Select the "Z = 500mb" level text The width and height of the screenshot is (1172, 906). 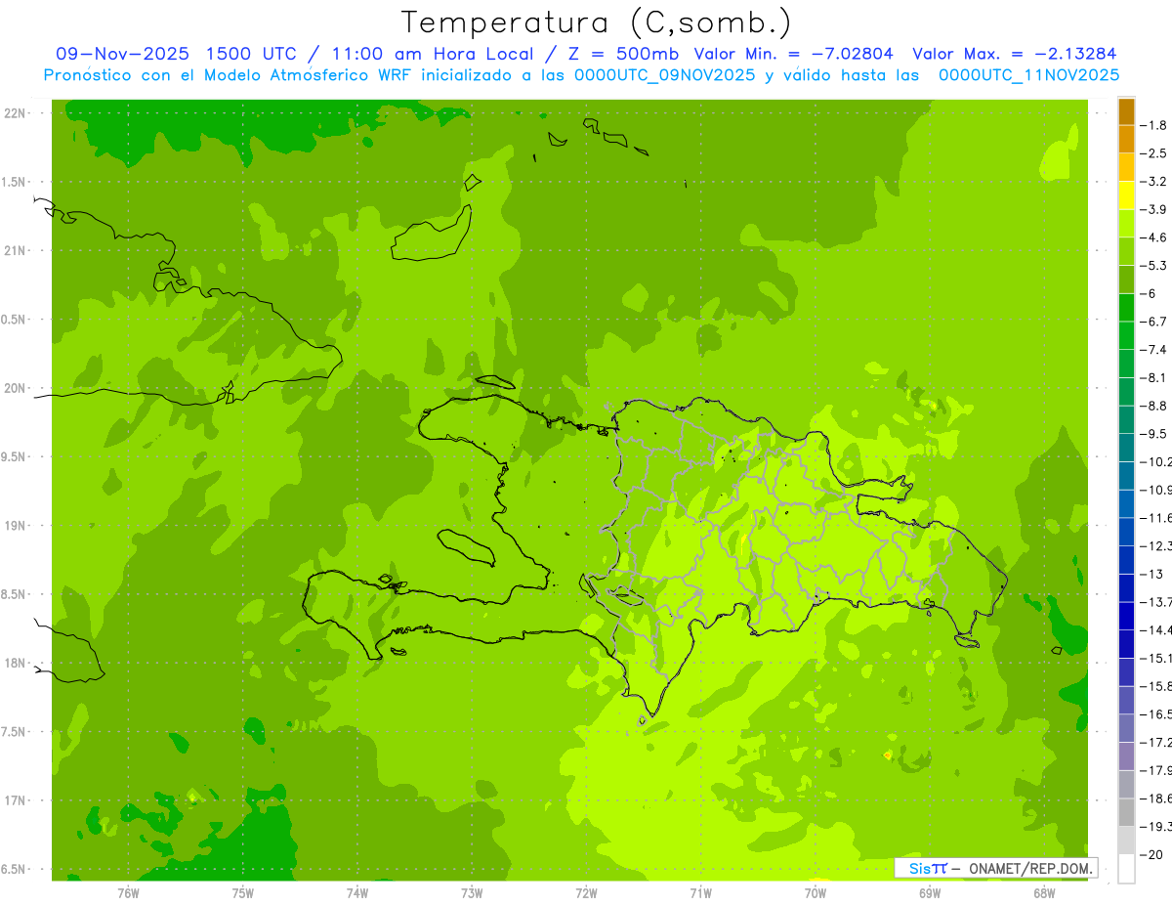click(624, 54)
